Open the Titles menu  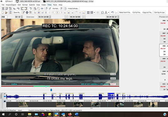[49, 5]
